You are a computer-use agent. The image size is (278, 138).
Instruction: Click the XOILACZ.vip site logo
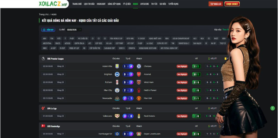point(53,4)
